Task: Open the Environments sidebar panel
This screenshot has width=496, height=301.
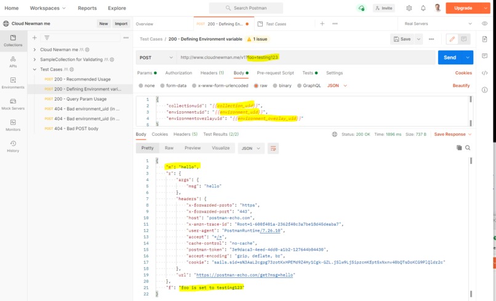Action: pyautogui.click(x=13, y=83)
